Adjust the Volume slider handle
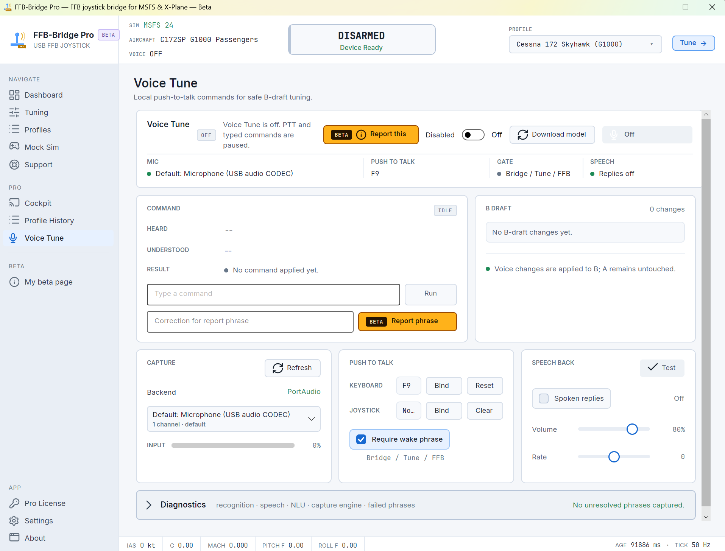 632,429
